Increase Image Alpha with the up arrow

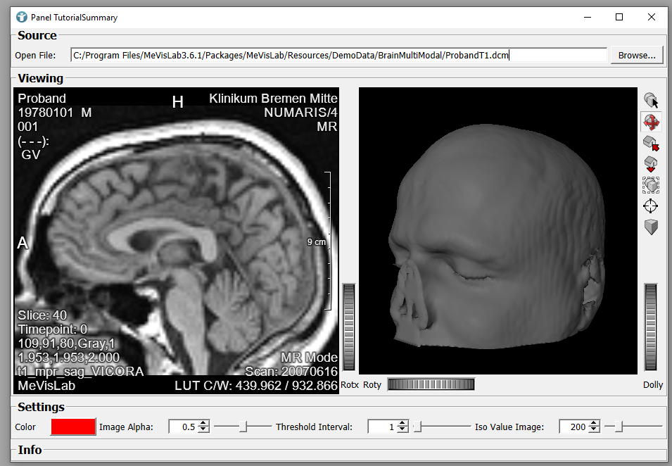point(203,423)
